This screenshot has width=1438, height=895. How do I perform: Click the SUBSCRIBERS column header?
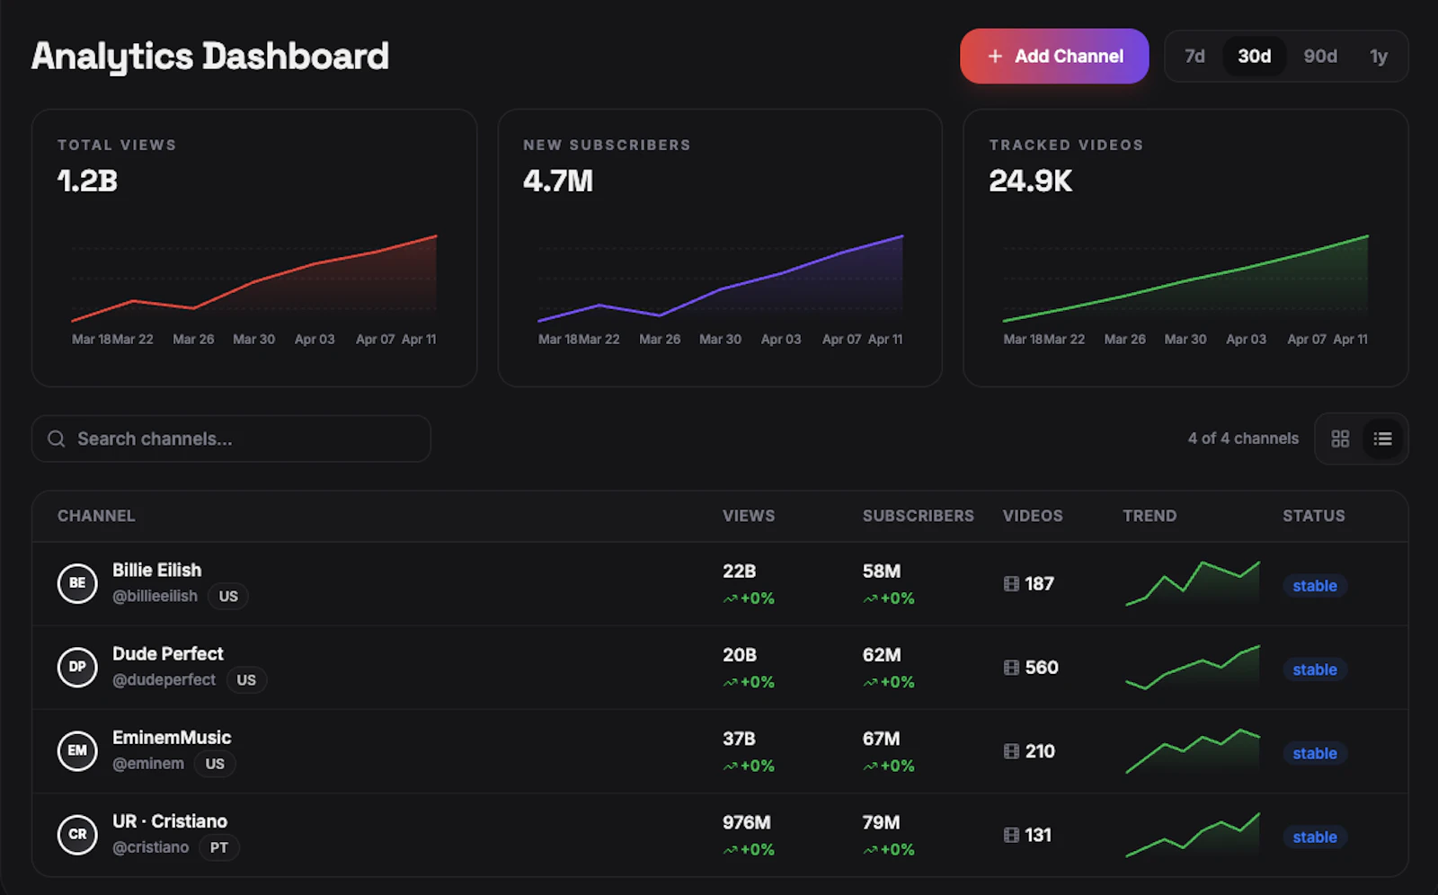click(919, 516)
